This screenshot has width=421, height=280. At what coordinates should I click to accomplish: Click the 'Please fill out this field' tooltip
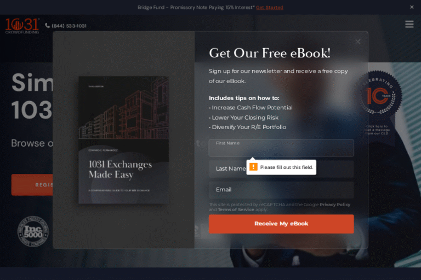click(281, 167)
